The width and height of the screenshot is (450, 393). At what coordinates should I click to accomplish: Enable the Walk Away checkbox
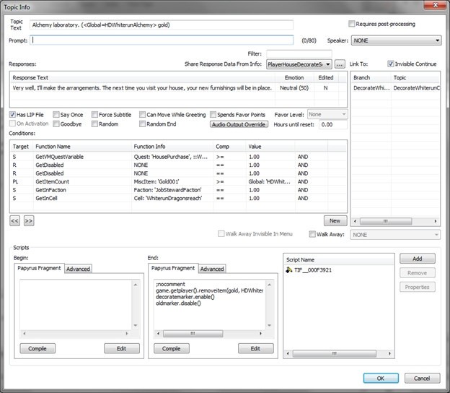point(312,234)
